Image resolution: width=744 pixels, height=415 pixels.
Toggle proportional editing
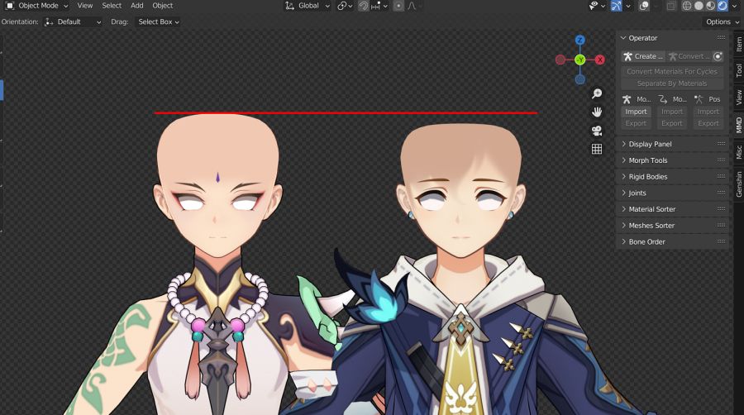398,6
